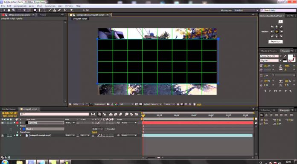Image resolution: width=297 pixels, height=164 pixels.
Task: Select the Selection arrow tool
Action: [4, 10]
